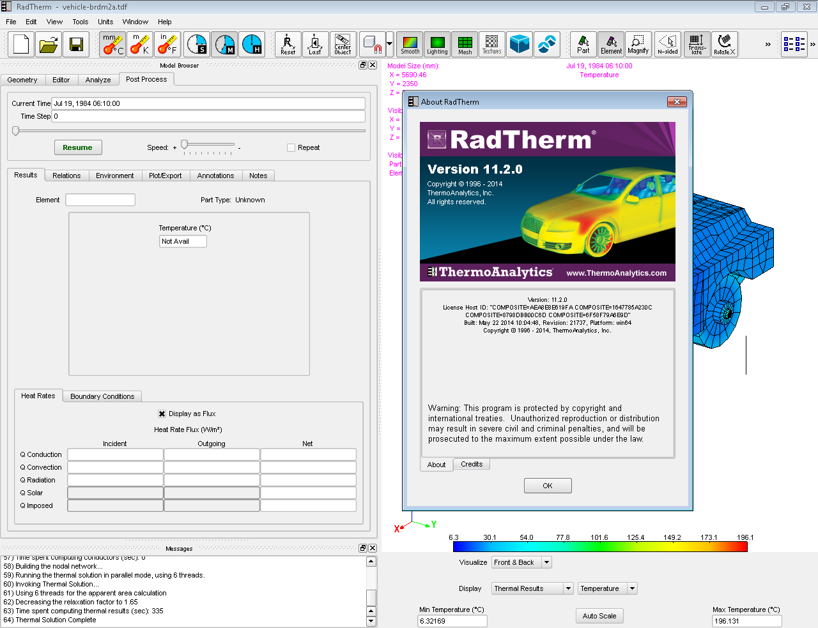Choose the Rotate X tool
The image size is (818, 628).
724,45
